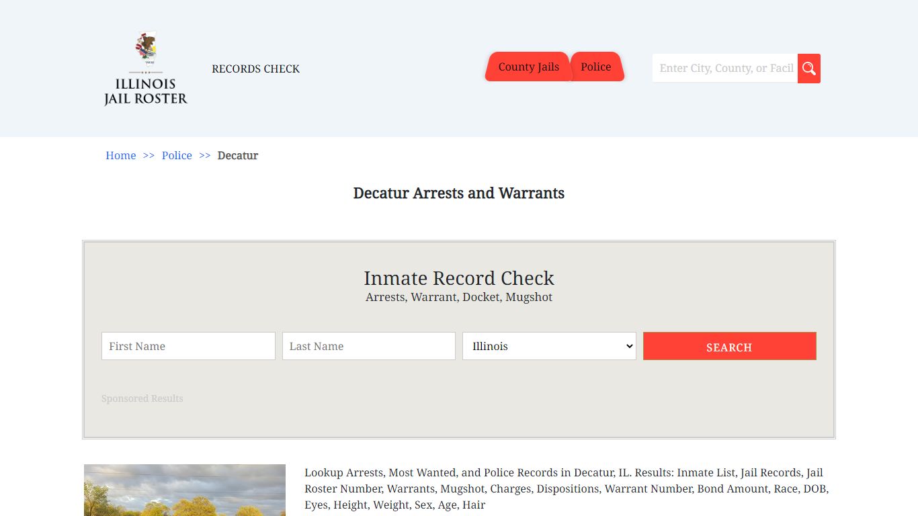This screenshot has width=918, height=516.
Task: Click the red SEARCH button
Action: 730,346
